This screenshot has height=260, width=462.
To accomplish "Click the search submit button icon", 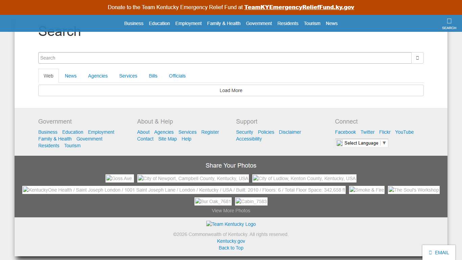I will [417, 58].
